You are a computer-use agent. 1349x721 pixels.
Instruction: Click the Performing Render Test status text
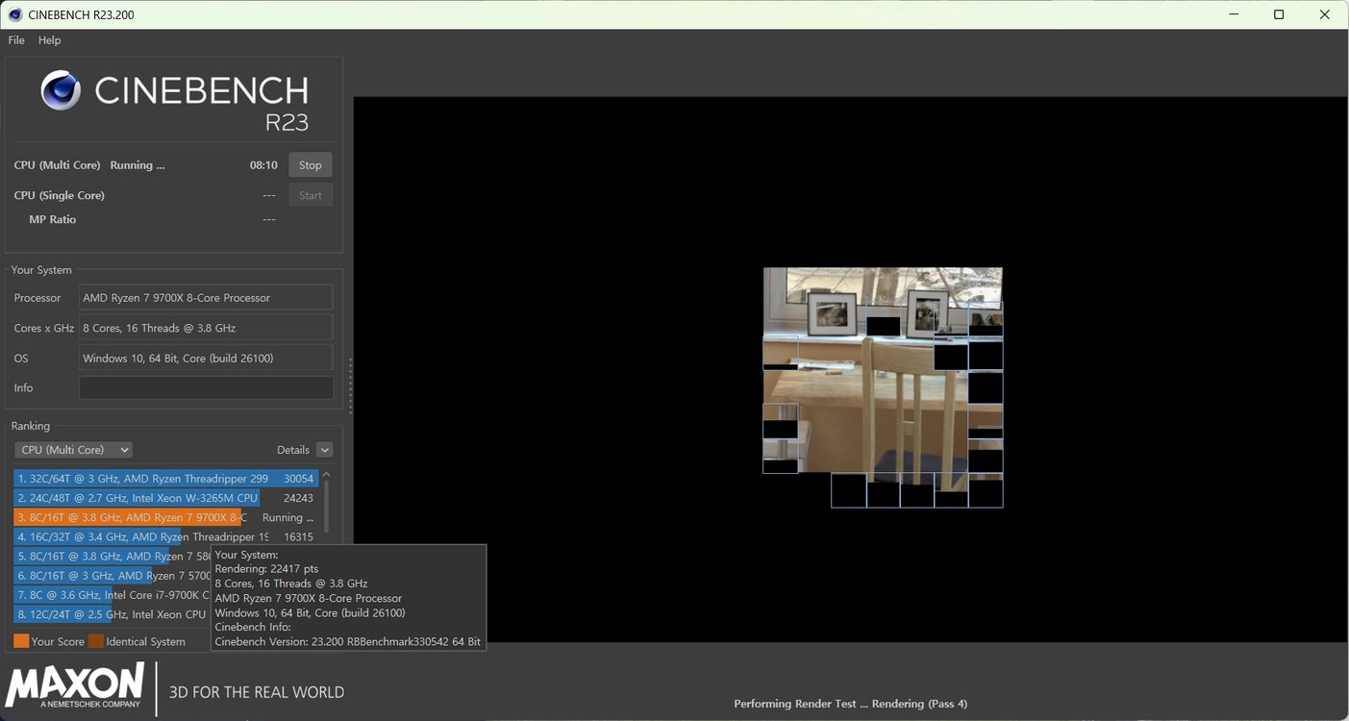pos(850,704)
